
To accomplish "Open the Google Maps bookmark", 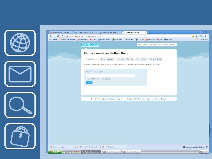I will point(117,39).
